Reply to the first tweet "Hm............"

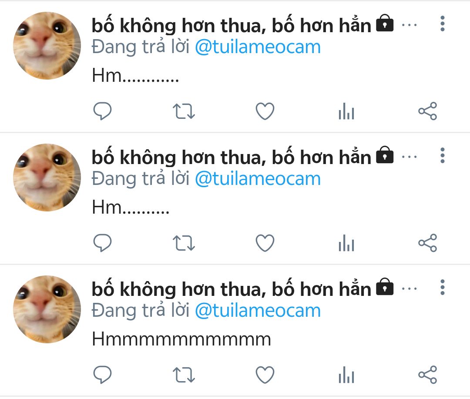point(103,111)
